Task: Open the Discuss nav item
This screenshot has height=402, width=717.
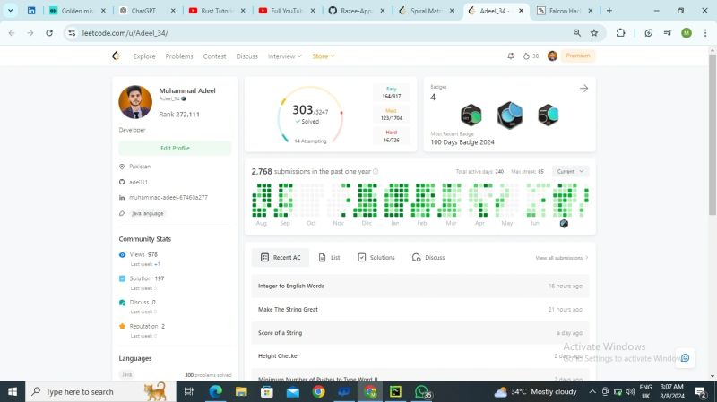Action: (247, 56)
